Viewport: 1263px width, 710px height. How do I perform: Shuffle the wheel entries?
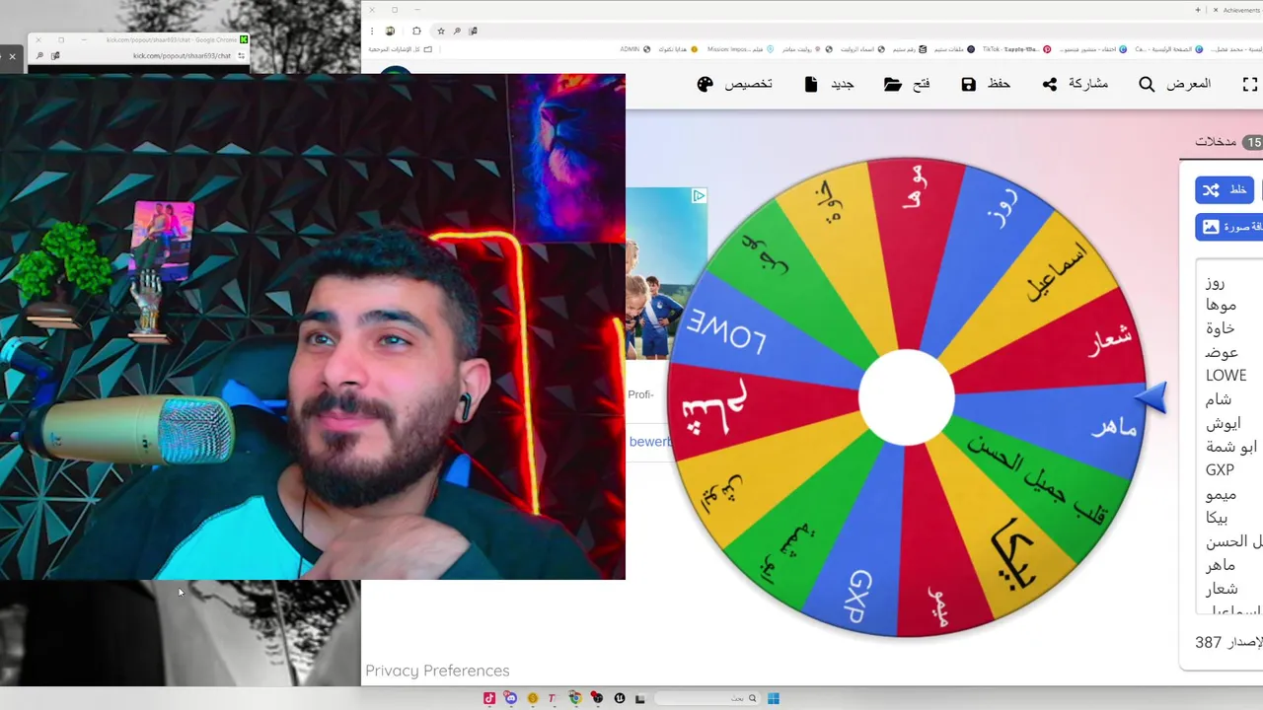pos(1225,189)
